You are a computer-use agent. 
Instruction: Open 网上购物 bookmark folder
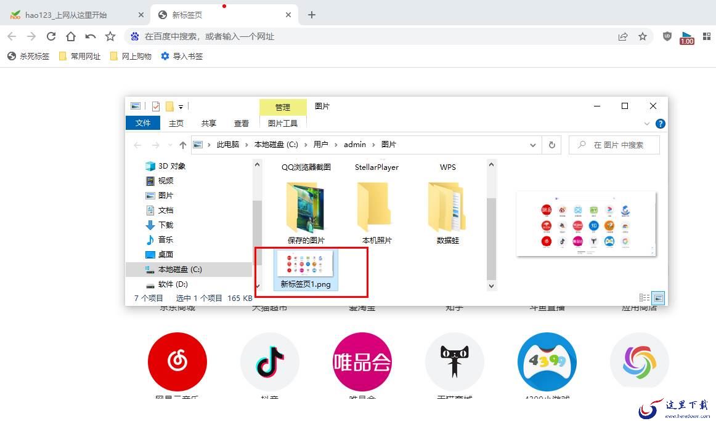pyautogui.click(x=131, y=56)
